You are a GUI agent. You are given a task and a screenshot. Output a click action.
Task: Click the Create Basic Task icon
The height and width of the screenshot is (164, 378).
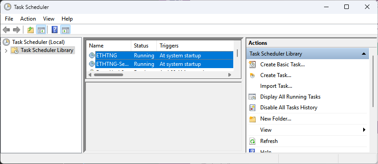point(253,65)
